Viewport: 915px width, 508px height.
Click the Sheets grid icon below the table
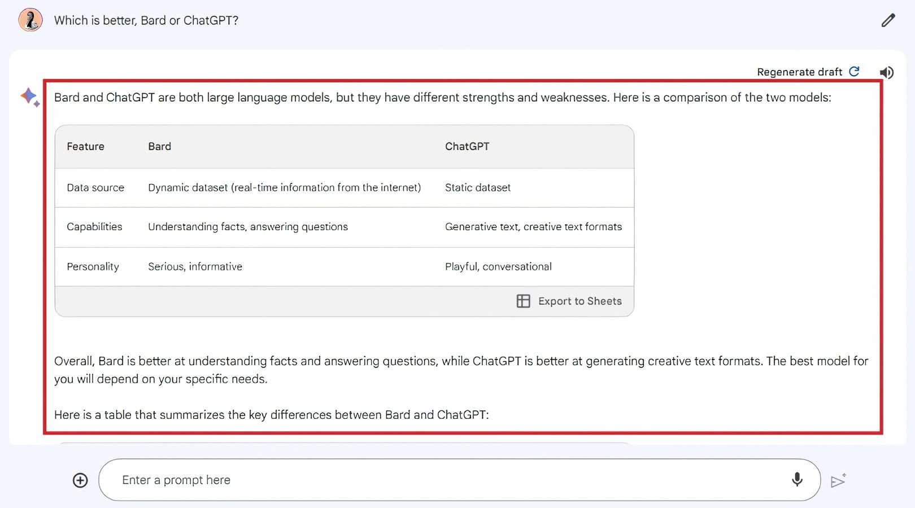click(524, 301)
